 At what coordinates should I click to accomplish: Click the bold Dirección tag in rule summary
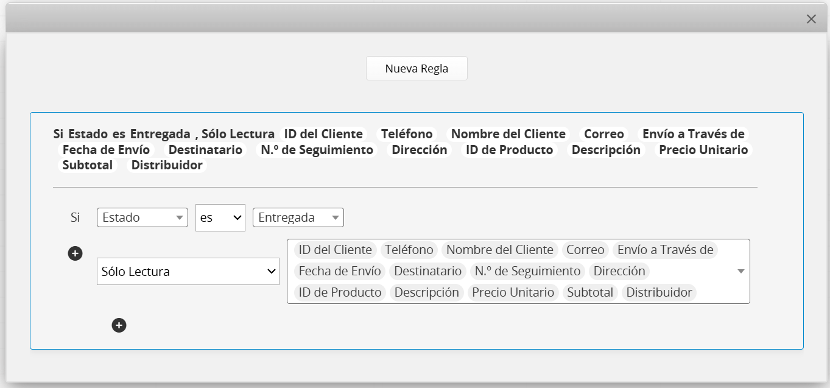(419, 150)
